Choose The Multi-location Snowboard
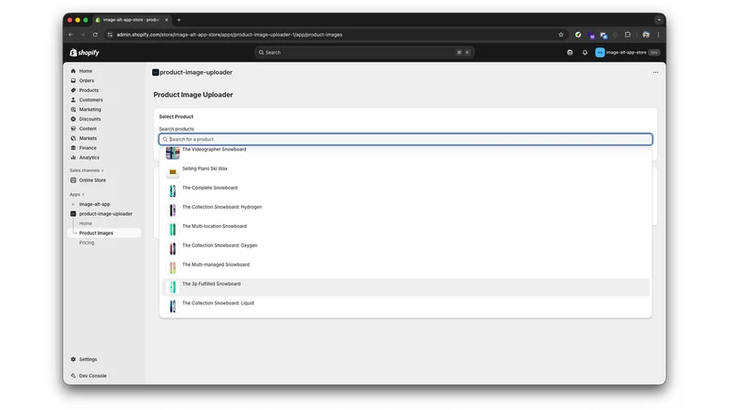The height and width of the screenshot is (410, 729). point(406,230)
